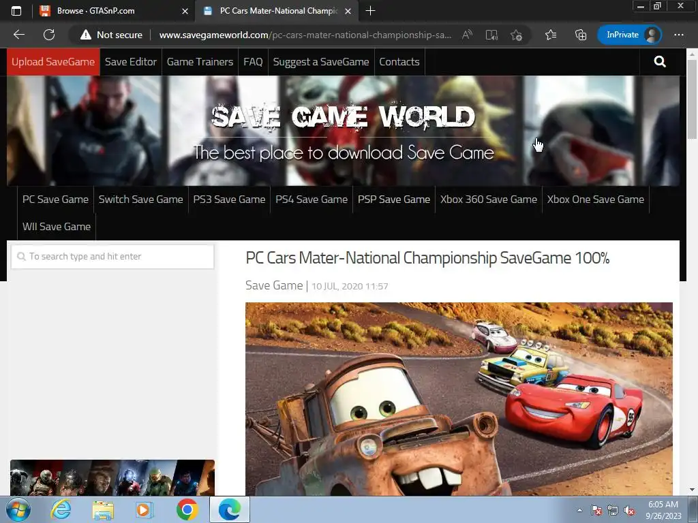Screen dimensions: 698x523
Task: Browse WII Save Game category
Action: [x=57, y=226]
